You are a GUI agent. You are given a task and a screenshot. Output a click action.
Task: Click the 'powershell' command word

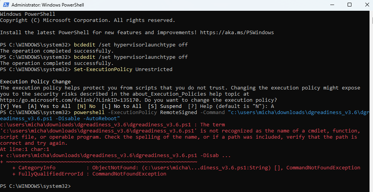89,113
